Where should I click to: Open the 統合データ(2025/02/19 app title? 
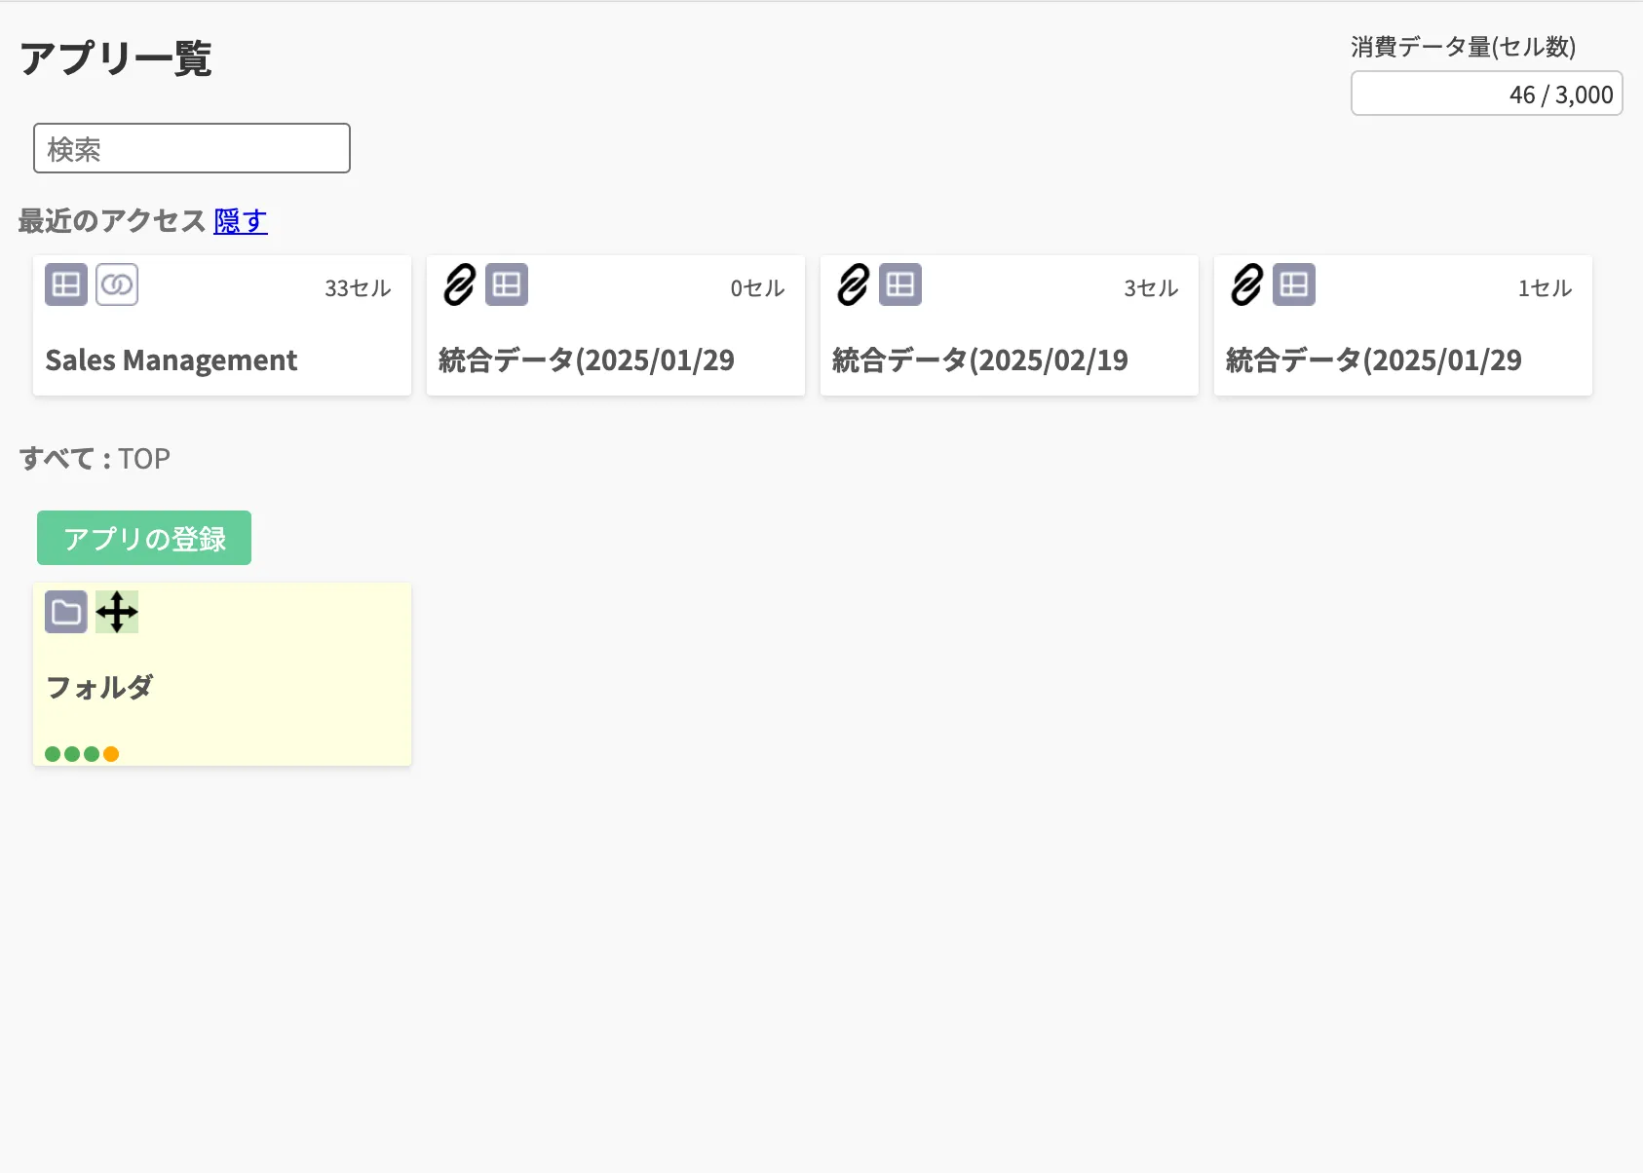[980, 360]
